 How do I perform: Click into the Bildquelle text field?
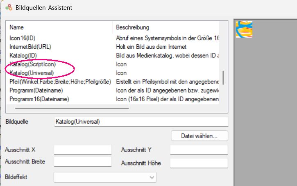(x=141, y=122)
